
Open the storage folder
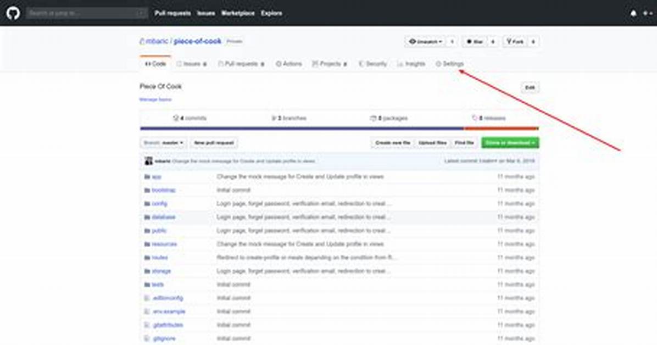(x=162, y=271)
